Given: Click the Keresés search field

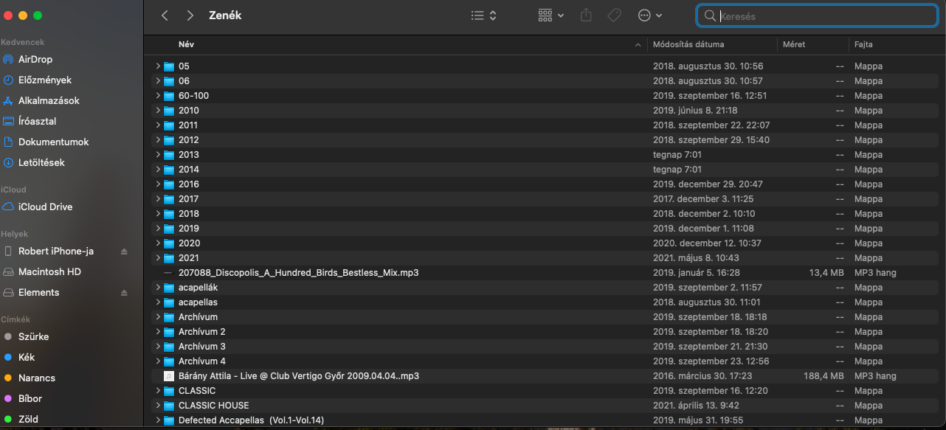Looking at the screenshot, I should (816, 15).
